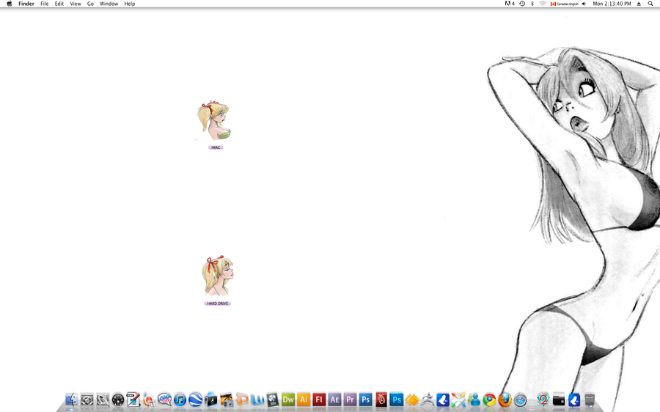Open the Bluetooth status menu
This screenshot has height=412, width=660.
coord(532,4)
